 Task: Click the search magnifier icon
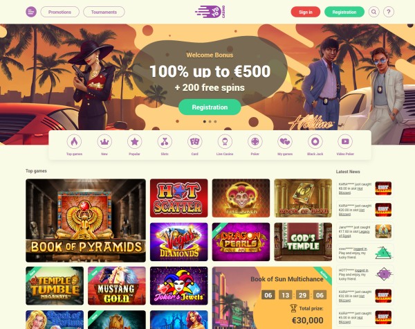pyautogui.click(x=373, y=12)
